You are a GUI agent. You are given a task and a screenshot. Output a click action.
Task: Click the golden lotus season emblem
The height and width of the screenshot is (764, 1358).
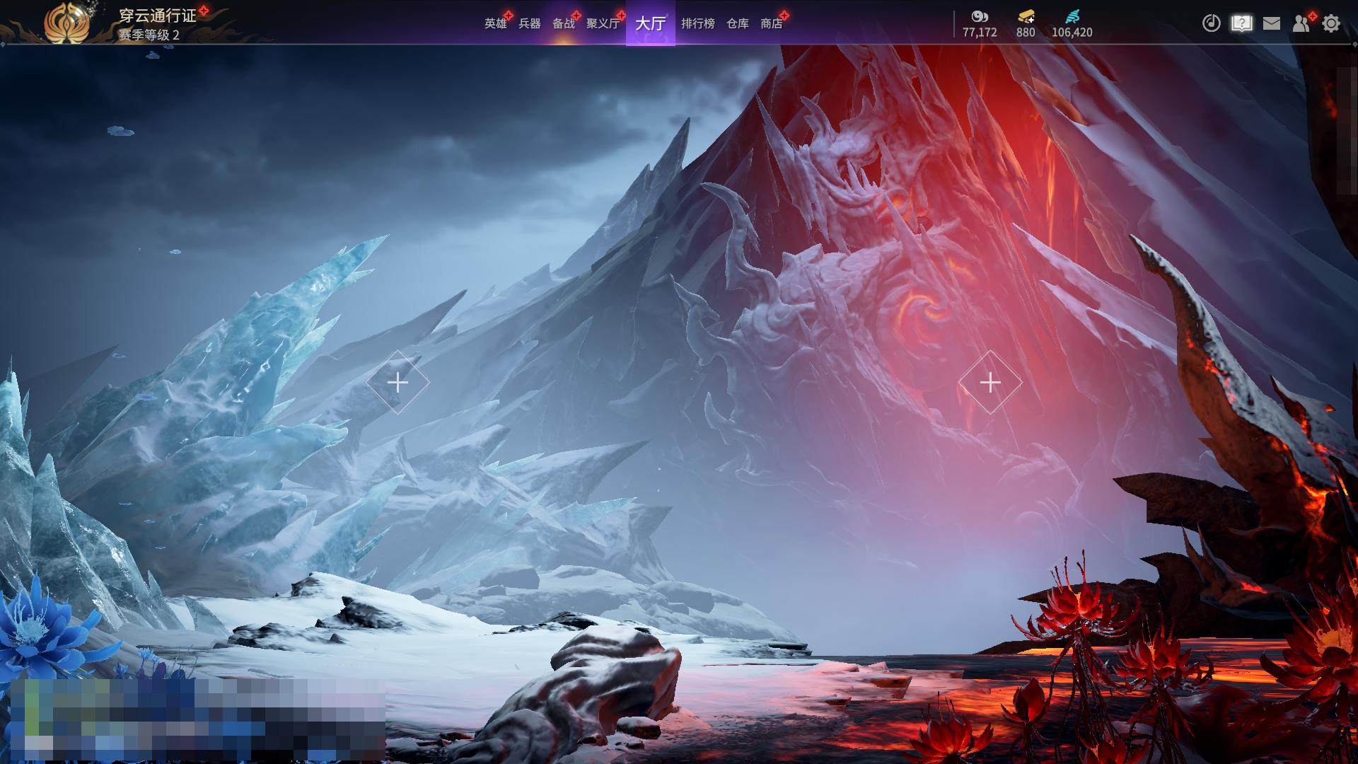[x=66, y=23]
